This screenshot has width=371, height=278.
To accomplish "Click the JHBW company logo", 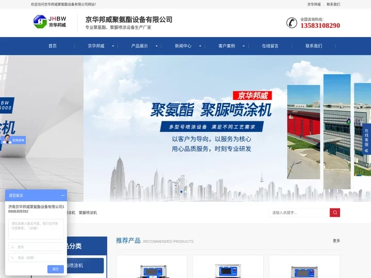I will 50,22.
